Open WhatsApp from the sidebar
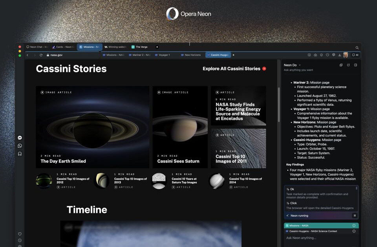The height and width of the screenshot is (247, 377). (x=20, y=145)
